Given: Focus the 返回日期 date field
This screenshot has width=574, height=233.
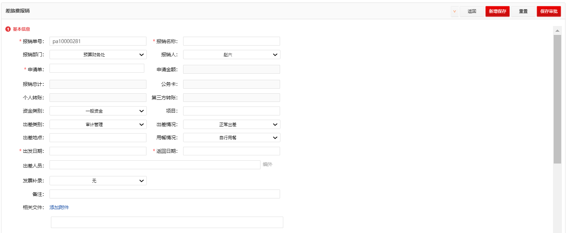Looking at the screenshot, I should coord(232,151).
